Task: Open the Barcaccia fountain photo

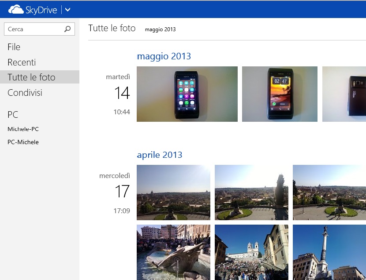Action: (x=173, y=252)
